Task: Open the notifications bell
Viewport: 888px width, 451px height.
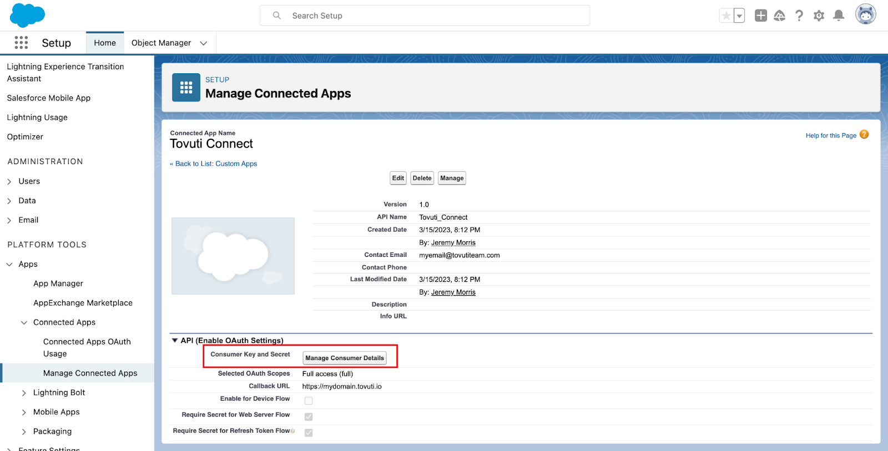Action: (839, 16)
